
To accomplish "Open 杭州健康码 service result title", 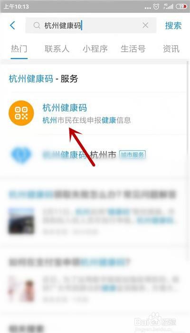I will [65, 108].
